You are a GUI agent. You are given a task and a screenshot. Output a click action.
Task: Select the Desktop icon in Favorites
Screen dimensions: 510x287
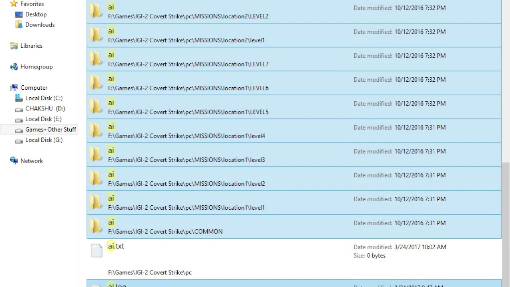click(x=19, y=14)
